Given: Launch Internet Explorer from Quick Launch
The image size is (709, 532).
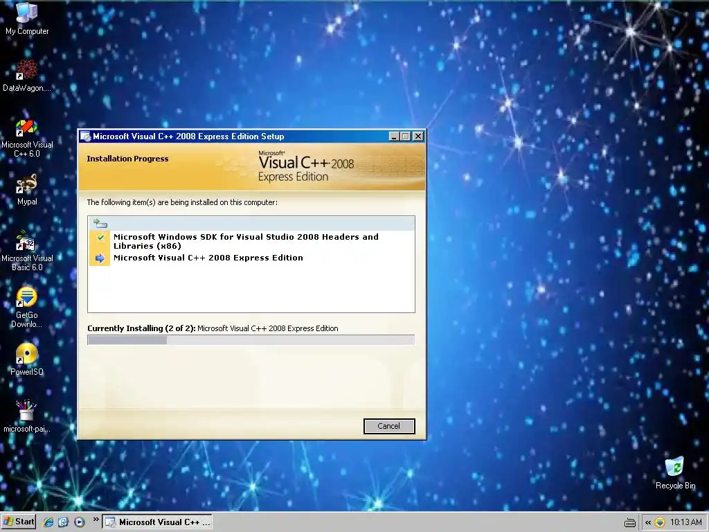Looking at the screenshot, I should point(48,522).
